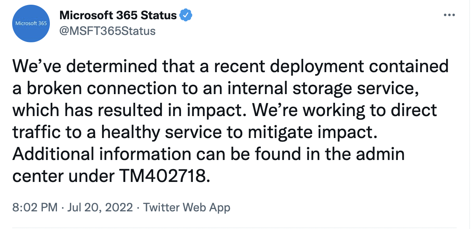Image resolution: width=472 pixels, height=229 pixels.
Task: Follow the Microsoft 365 Status account name link
Action: pyautogui.click(x=118, y=15)
